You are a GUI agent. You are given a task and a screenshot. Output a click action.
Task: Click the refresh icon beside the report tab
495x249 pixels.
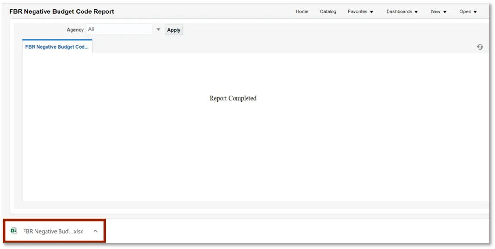[x=480, y=47]
